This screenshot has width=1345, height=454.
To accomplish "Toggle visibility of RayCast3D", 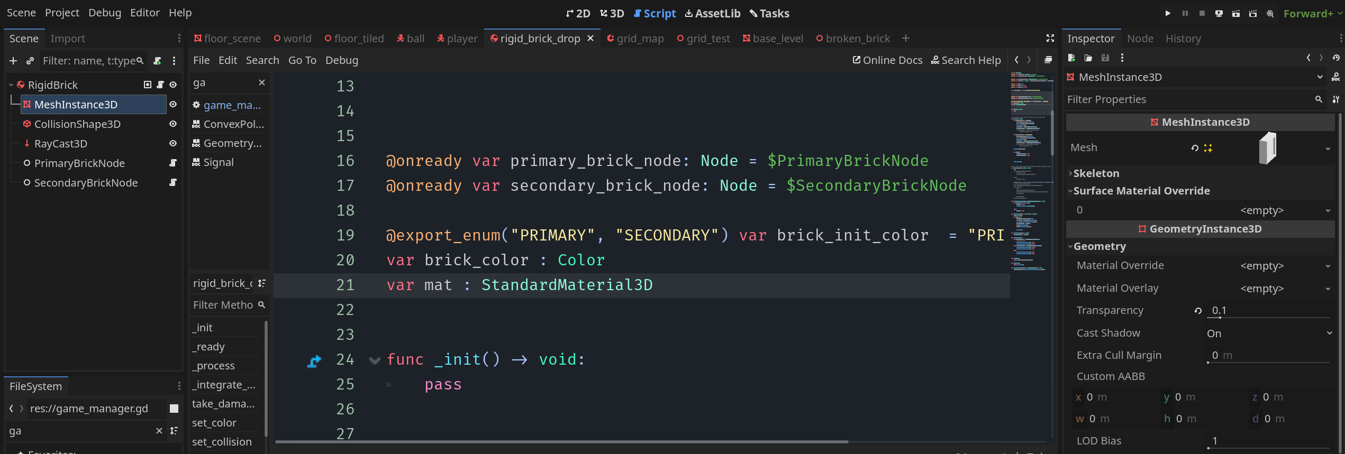I will 173,143.
